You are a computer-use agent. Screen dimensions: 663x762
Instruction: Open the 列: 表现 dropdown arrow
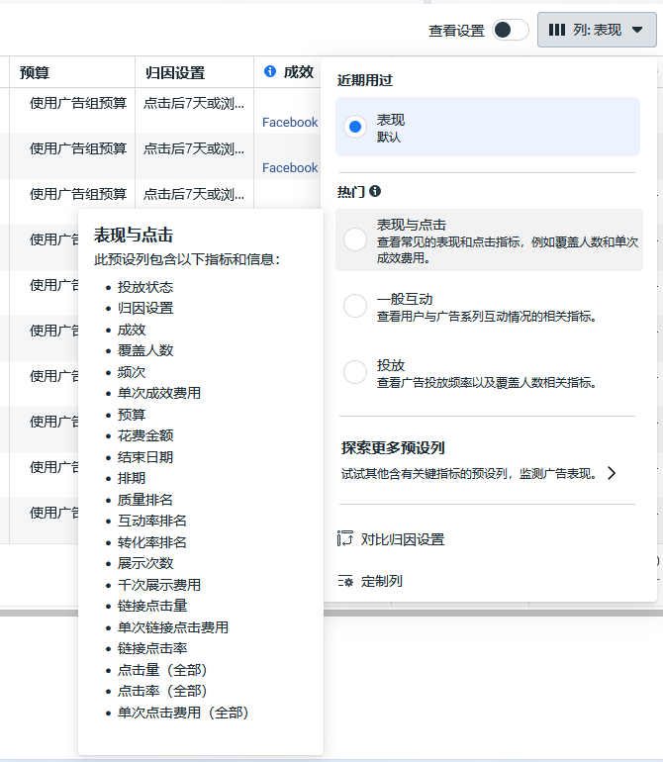(636, 30)
